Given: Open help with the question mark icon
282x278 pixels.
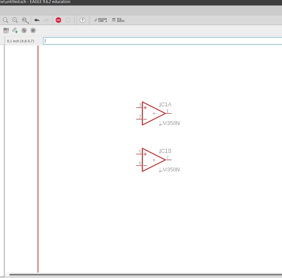Looking at the screenshot, I should [x=83, y=20].
